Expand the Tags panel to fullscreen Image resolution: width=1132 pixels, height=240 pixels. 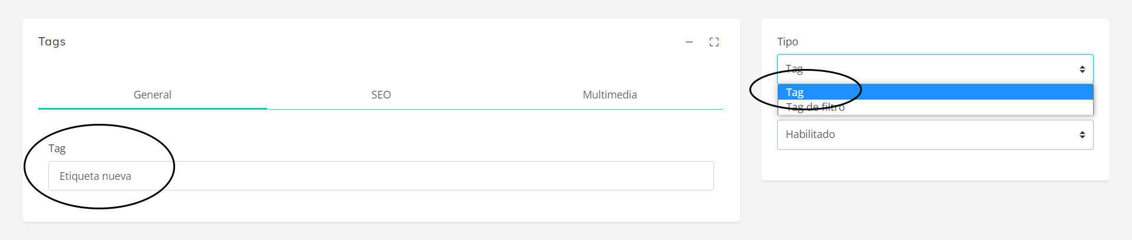tap(714, 42)
